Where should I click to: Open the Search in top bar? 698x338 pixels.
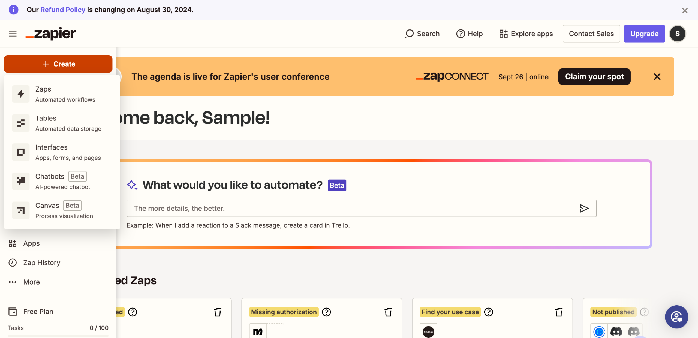[x=422, y=34]
